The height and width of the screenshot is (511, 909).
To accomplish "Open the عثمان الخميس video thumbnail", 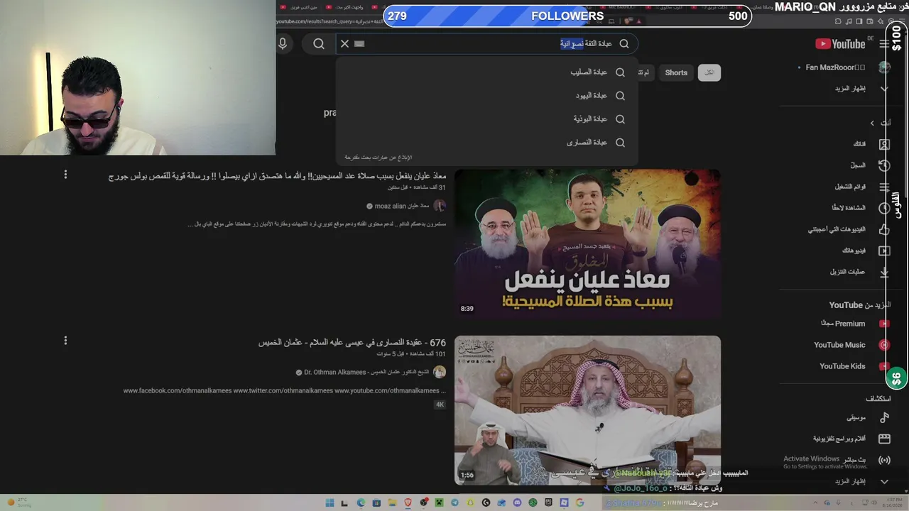I will (587, 410).
